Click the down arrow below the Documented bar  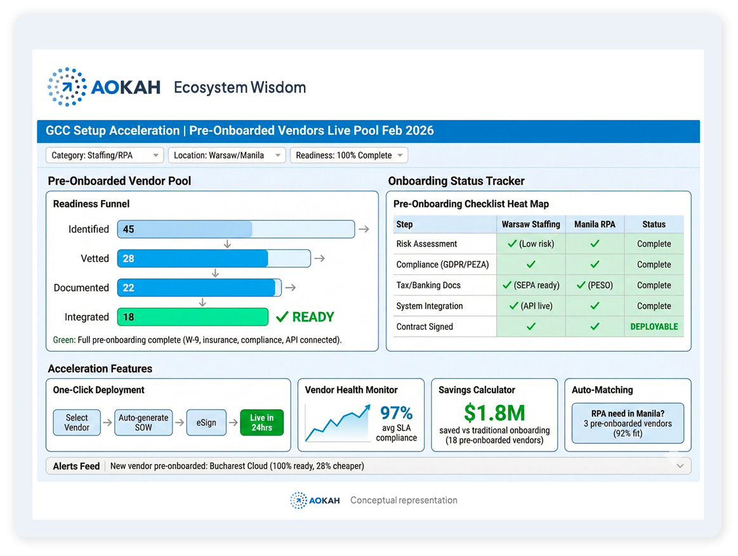202,302
